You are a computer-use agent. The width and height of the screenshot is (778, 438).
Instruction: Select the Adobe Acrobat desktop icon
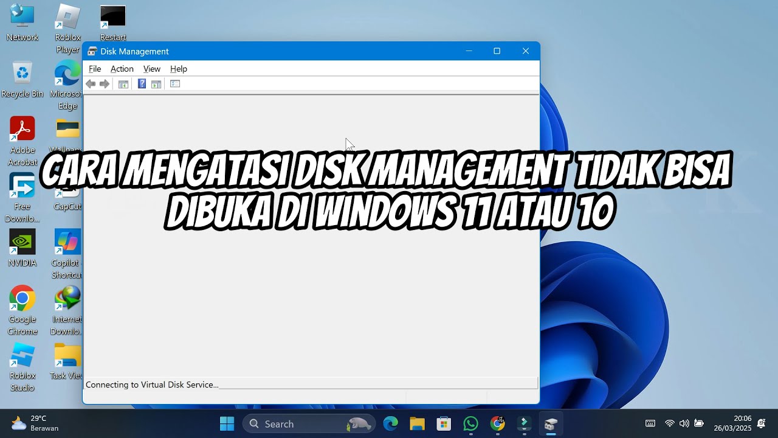pos(22,142)
